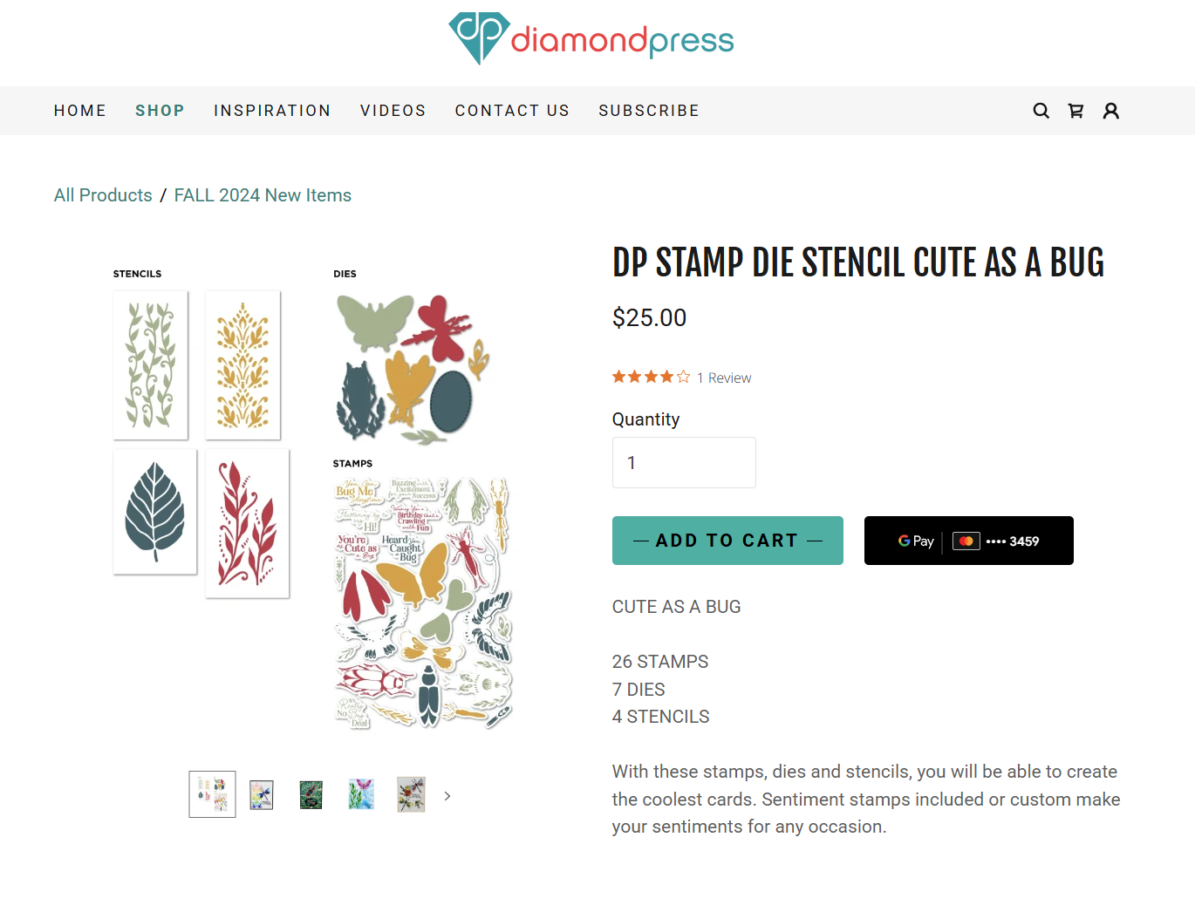
Task: Open the INSPIRATION menu item
Action: point(272,110)
